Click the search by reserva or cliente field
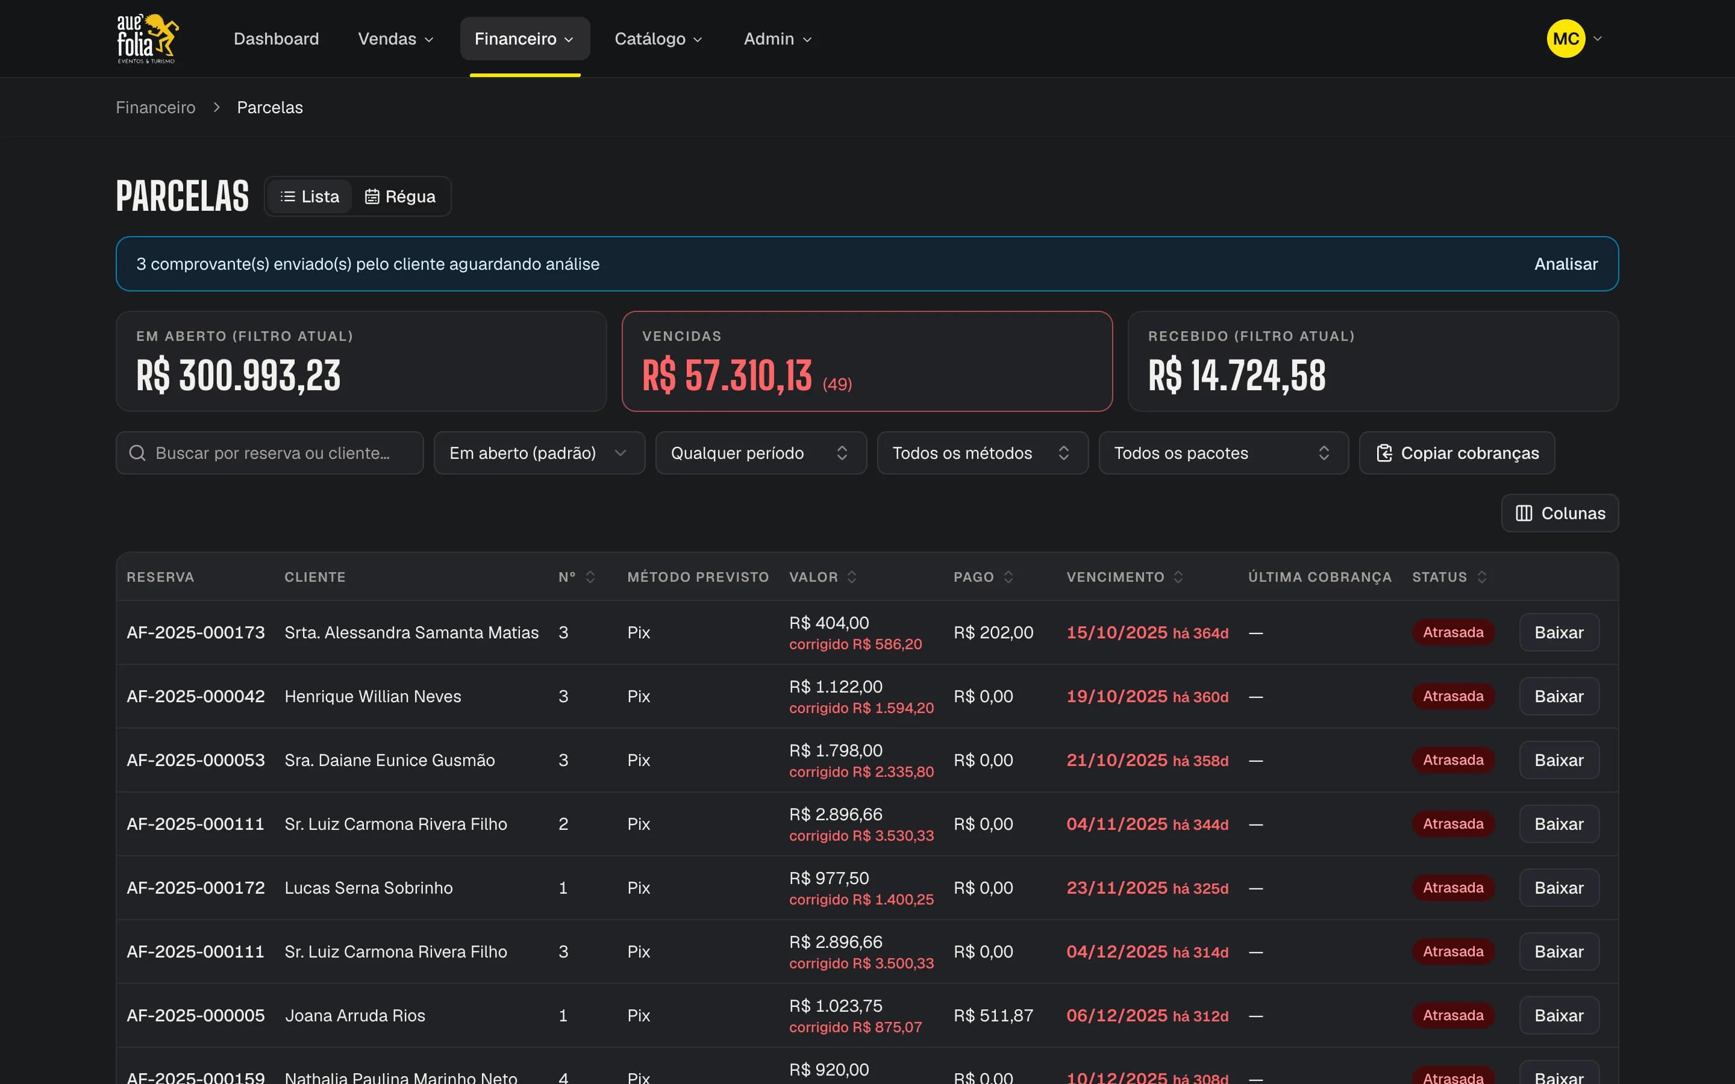 269,452
